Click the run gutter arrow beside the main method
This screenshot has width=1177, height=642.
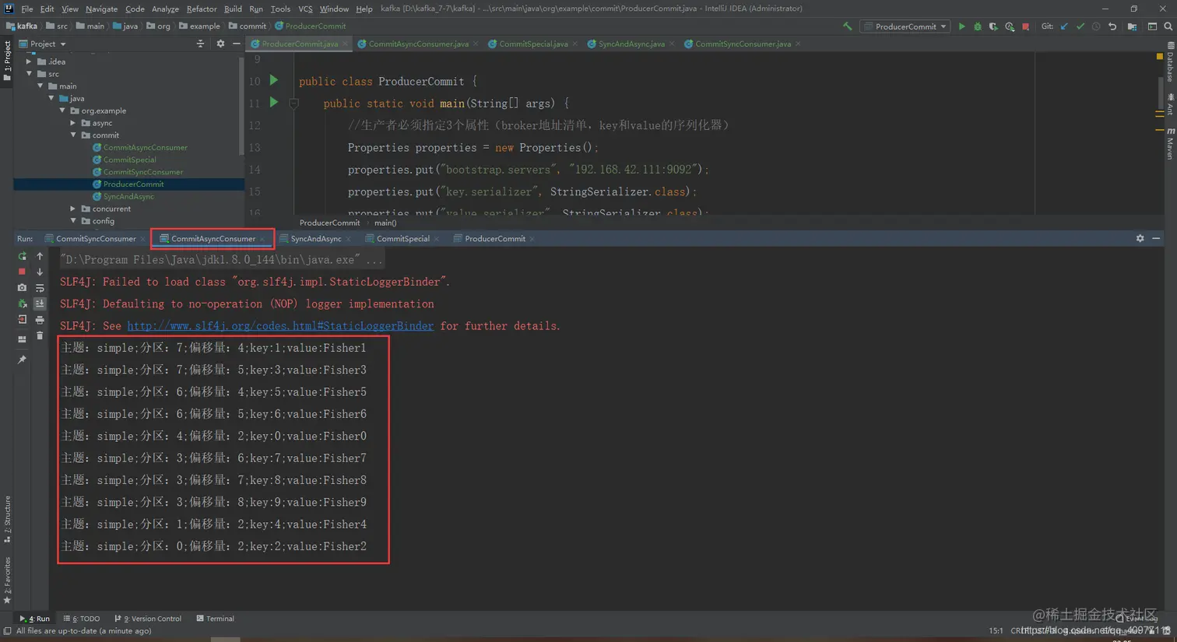point(274,102)
